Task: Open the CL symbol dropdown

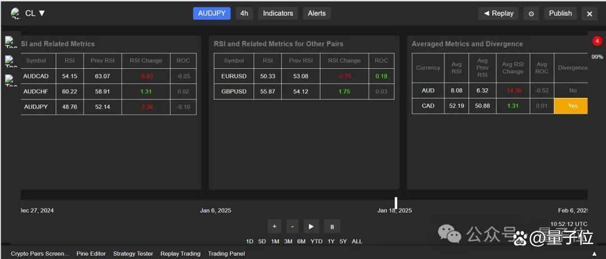Action: click(35, 13)
